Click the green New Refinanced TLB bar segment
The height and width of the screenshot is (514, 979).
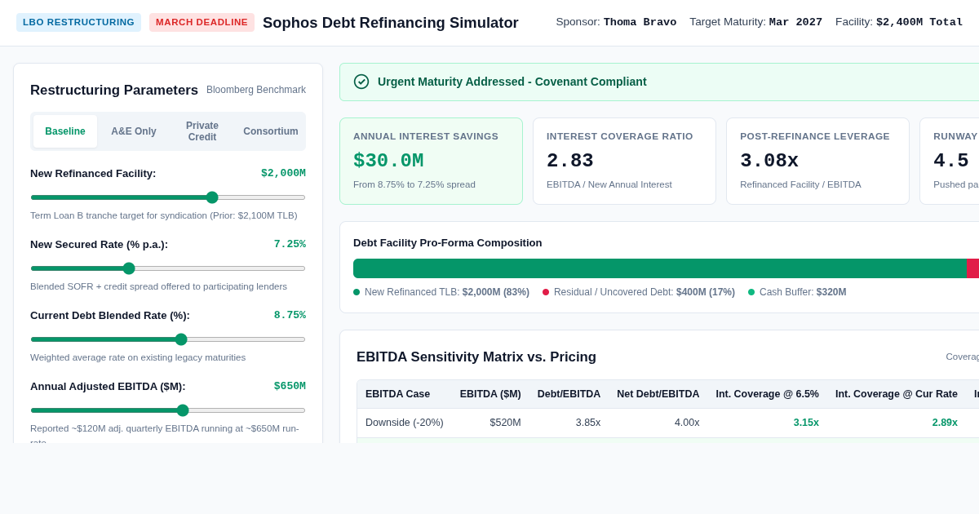pos(660,268)
